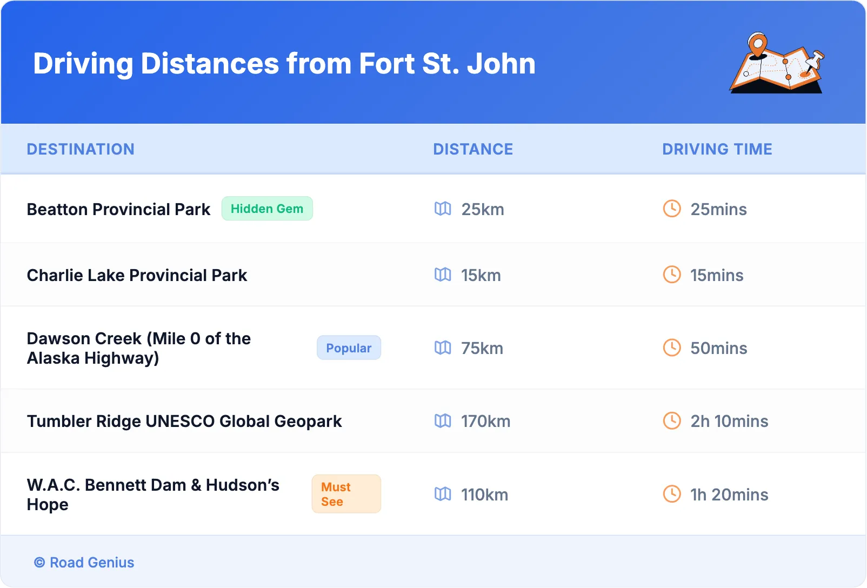Open the Road Genius credit link
Image resolution: width=867 pixels, height=588 pixels.
(84, 563)
